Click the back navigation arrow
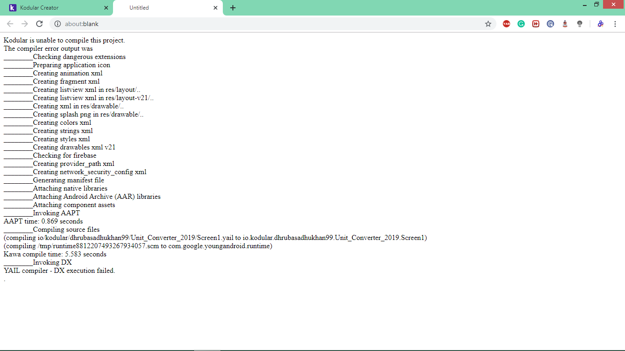This screenshot has height=351, width=625. coord(10,24)
